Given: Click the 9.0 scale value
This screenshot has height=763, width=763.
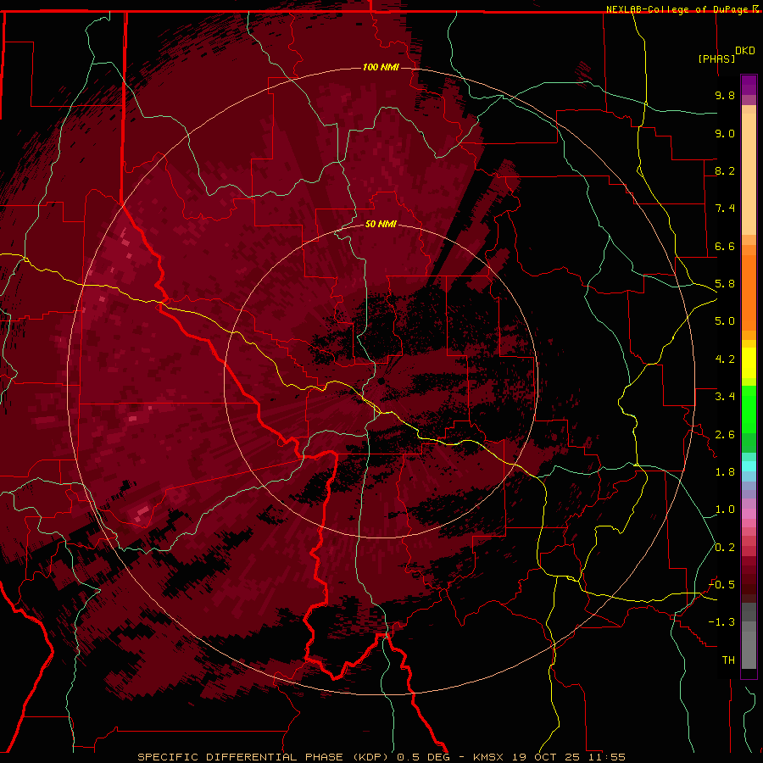Looking at the screenshot, I should [725, 133].
